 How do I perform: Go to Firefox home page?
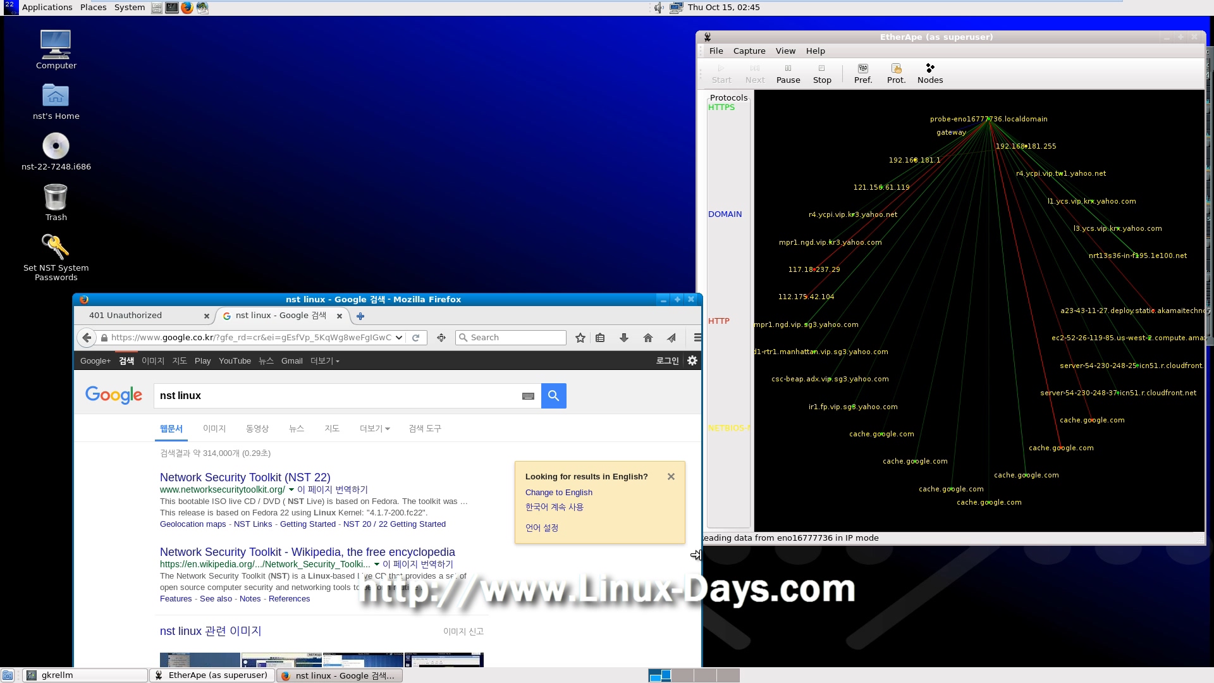tap(647, 338)
